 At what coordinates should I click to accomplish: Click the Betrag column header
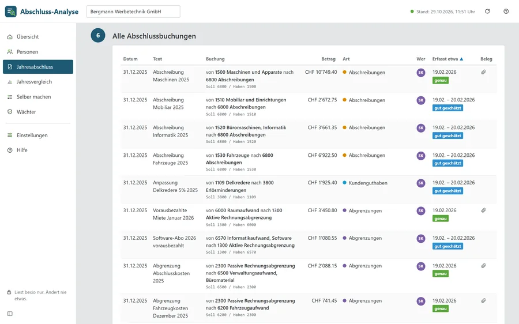click(328, 59)
